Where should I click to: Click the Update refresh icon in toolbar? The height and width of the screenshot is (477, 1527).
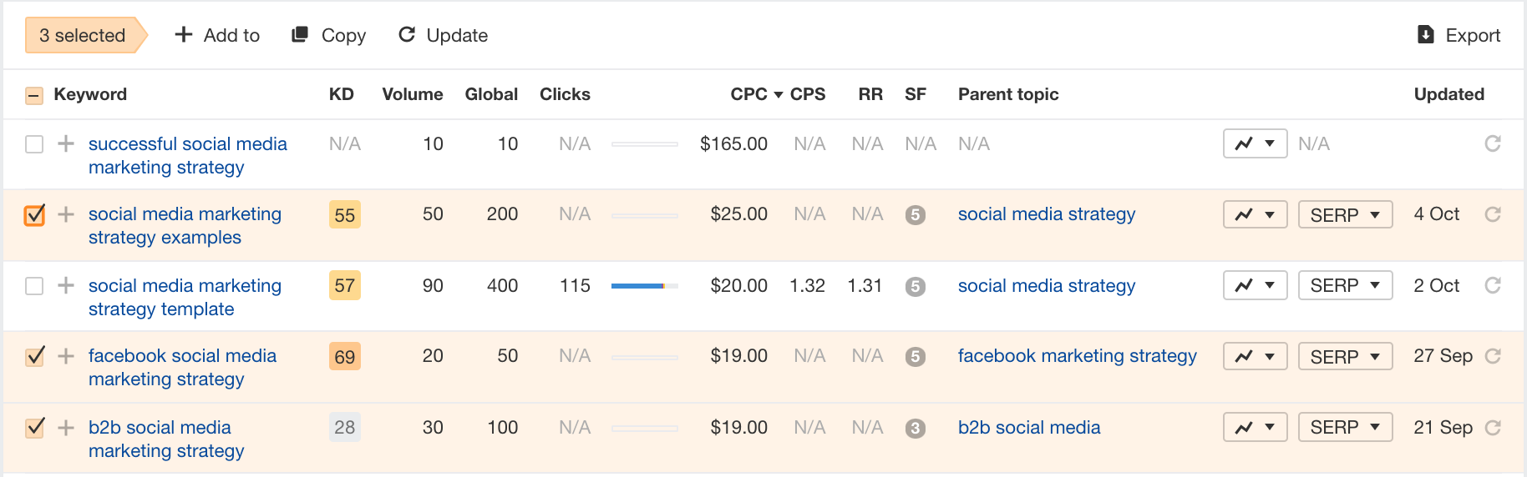pos(407,34)
